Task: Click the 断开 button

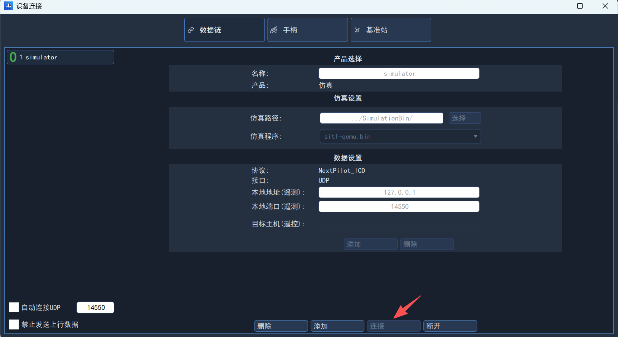Action: [450, 326]
